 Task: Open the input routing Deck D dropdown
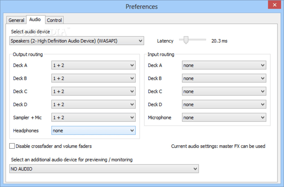(x=224, y=105)
